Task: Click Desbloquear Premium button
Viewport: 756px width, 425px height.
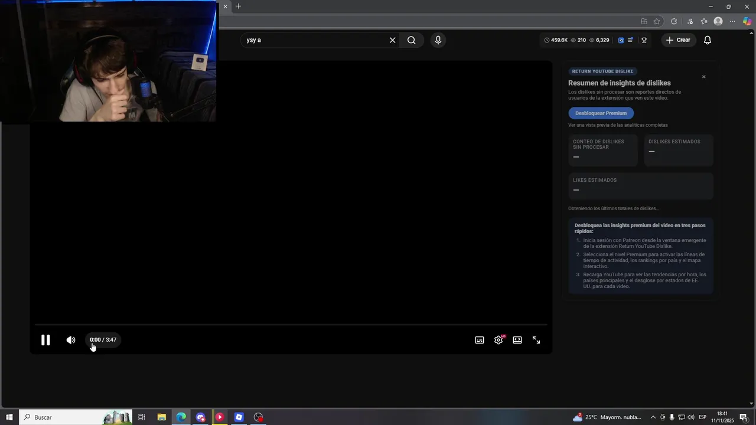Action: click(601, 113)
